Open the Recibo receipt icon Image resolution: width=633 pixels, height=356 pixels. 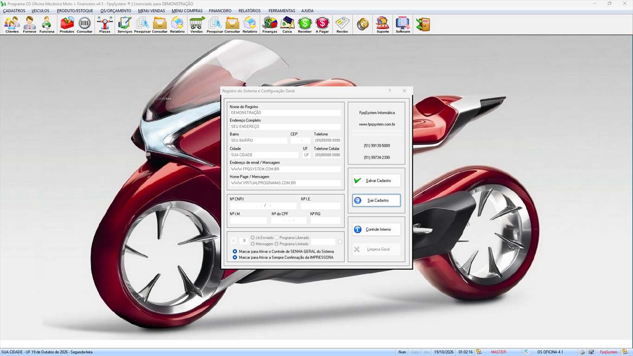click(342, 25)
